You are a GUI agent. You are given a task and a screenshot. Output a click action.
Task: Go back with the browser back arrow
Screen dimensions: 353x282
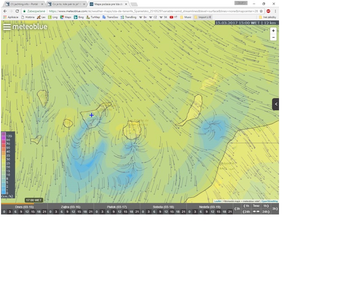(x=5, y=11)
